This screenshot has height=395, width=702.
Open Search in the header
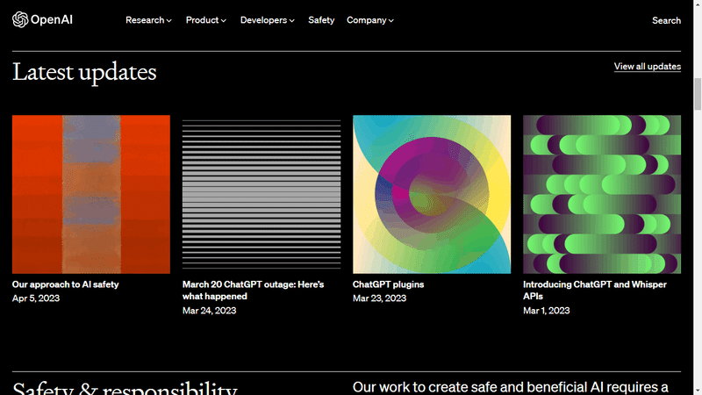666,20
